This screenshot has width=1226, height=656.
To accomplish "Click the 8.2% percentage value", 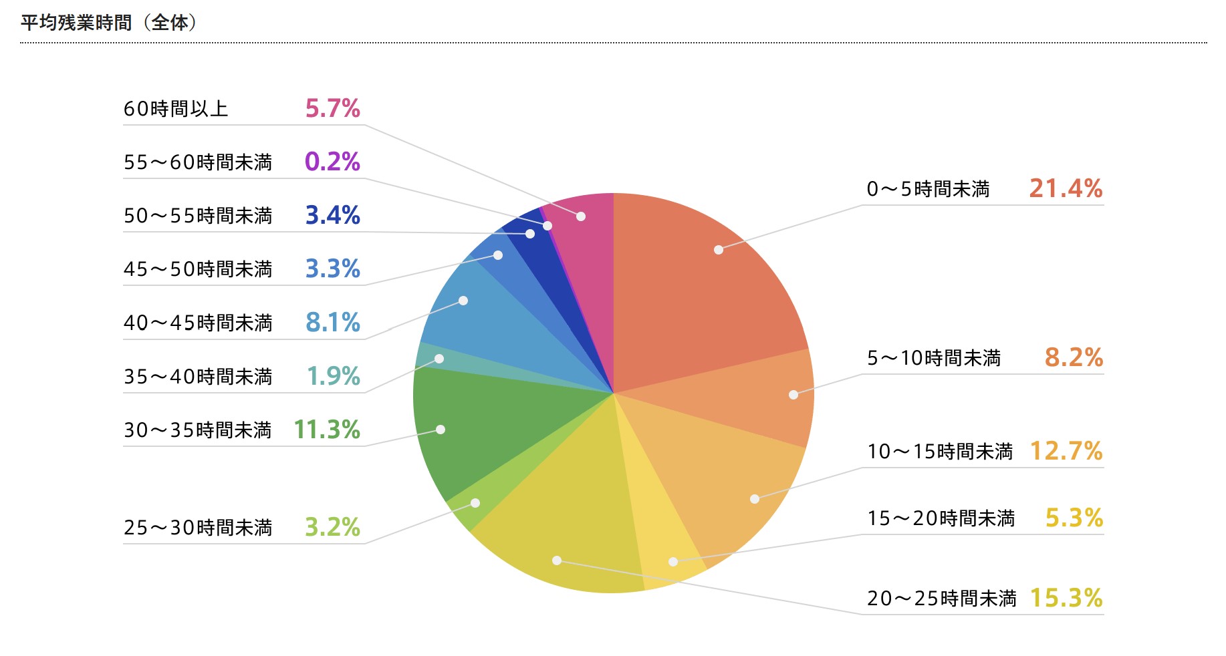I will point(1074,357).
